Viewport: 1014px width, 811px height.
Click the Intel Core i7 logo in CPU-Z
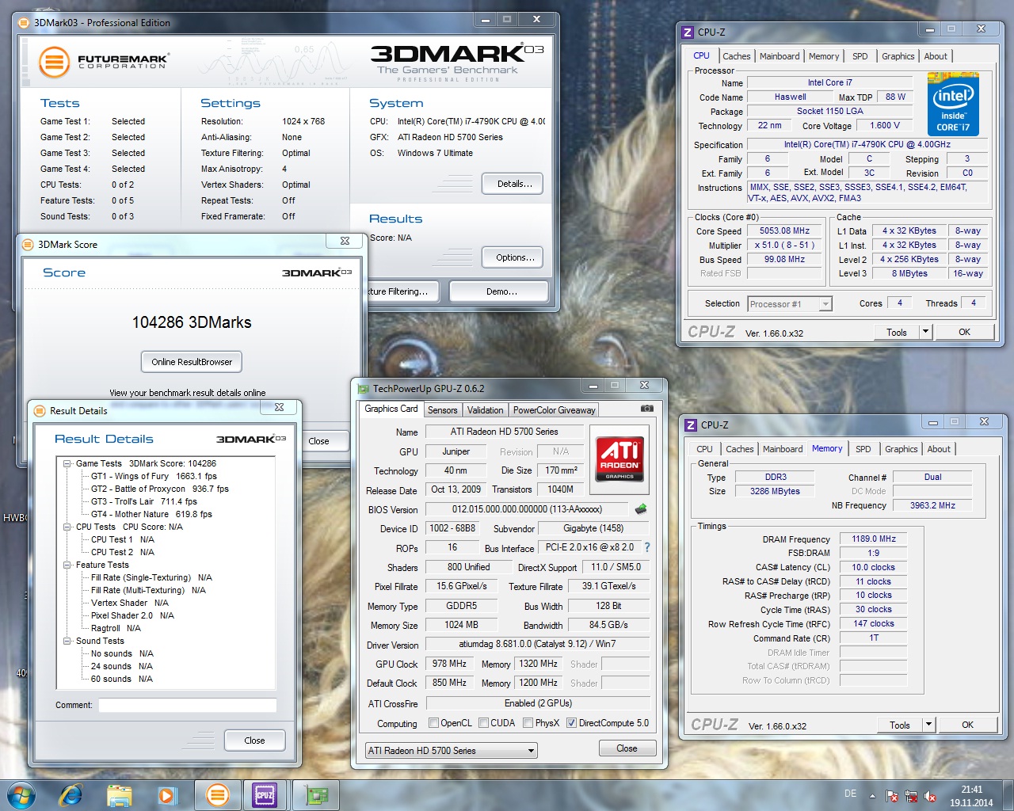click(x=953, y=105)
